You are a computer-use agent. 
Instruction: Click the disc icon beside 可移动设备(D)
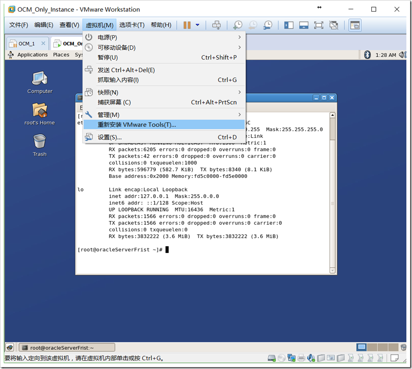pos(89,47)
